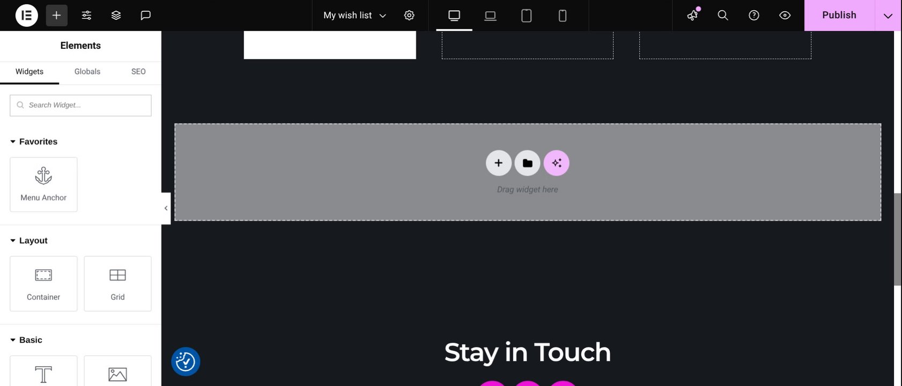Click the accessibility checkmark floating icon
The image size is (902, 386).
click(186, 362)
